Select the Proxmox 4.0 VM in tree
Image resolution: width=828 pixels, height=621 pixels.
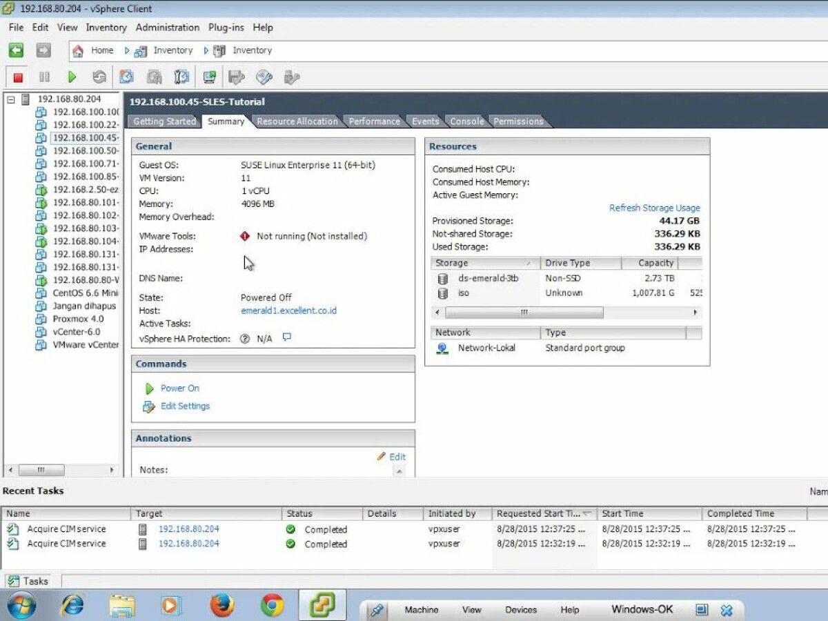click(78, 319)
